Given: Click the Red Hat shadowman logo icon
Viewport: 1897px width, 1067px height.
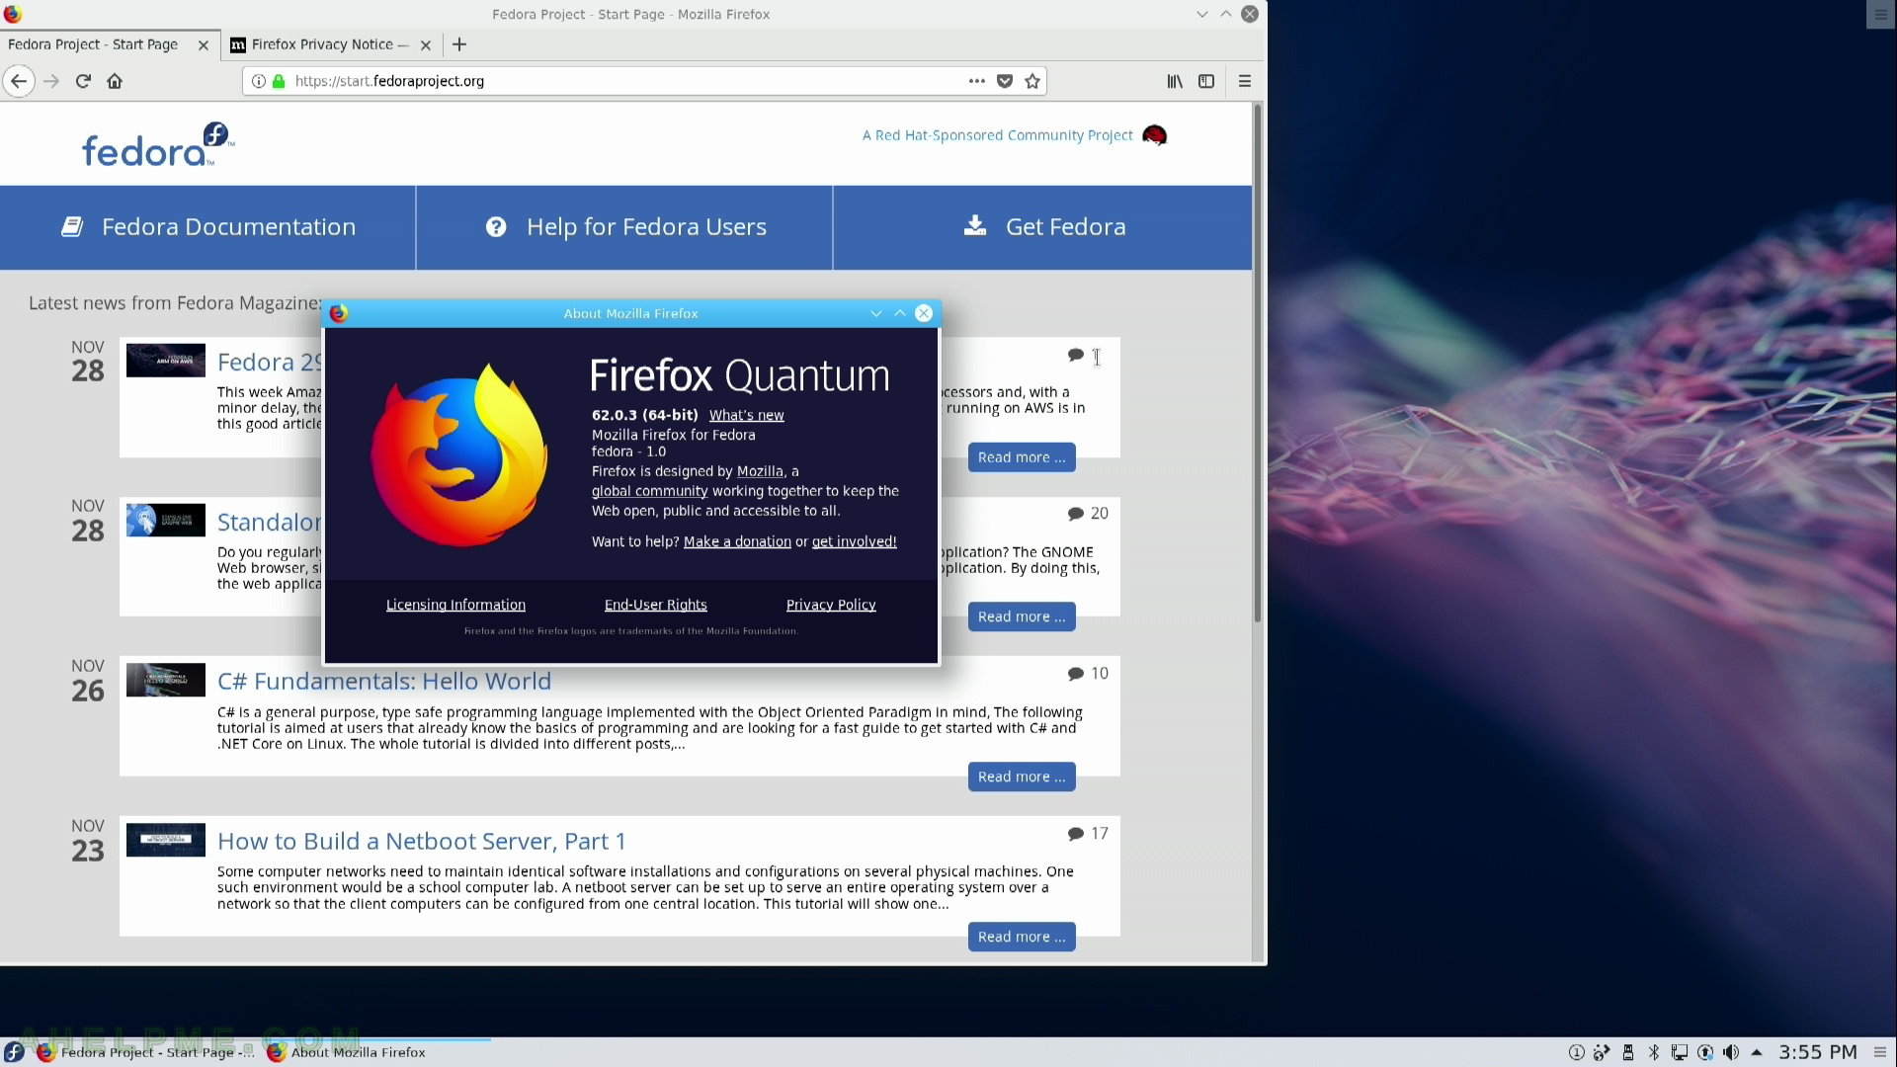Looking at the screenshot, I should tap(1154, 135).
